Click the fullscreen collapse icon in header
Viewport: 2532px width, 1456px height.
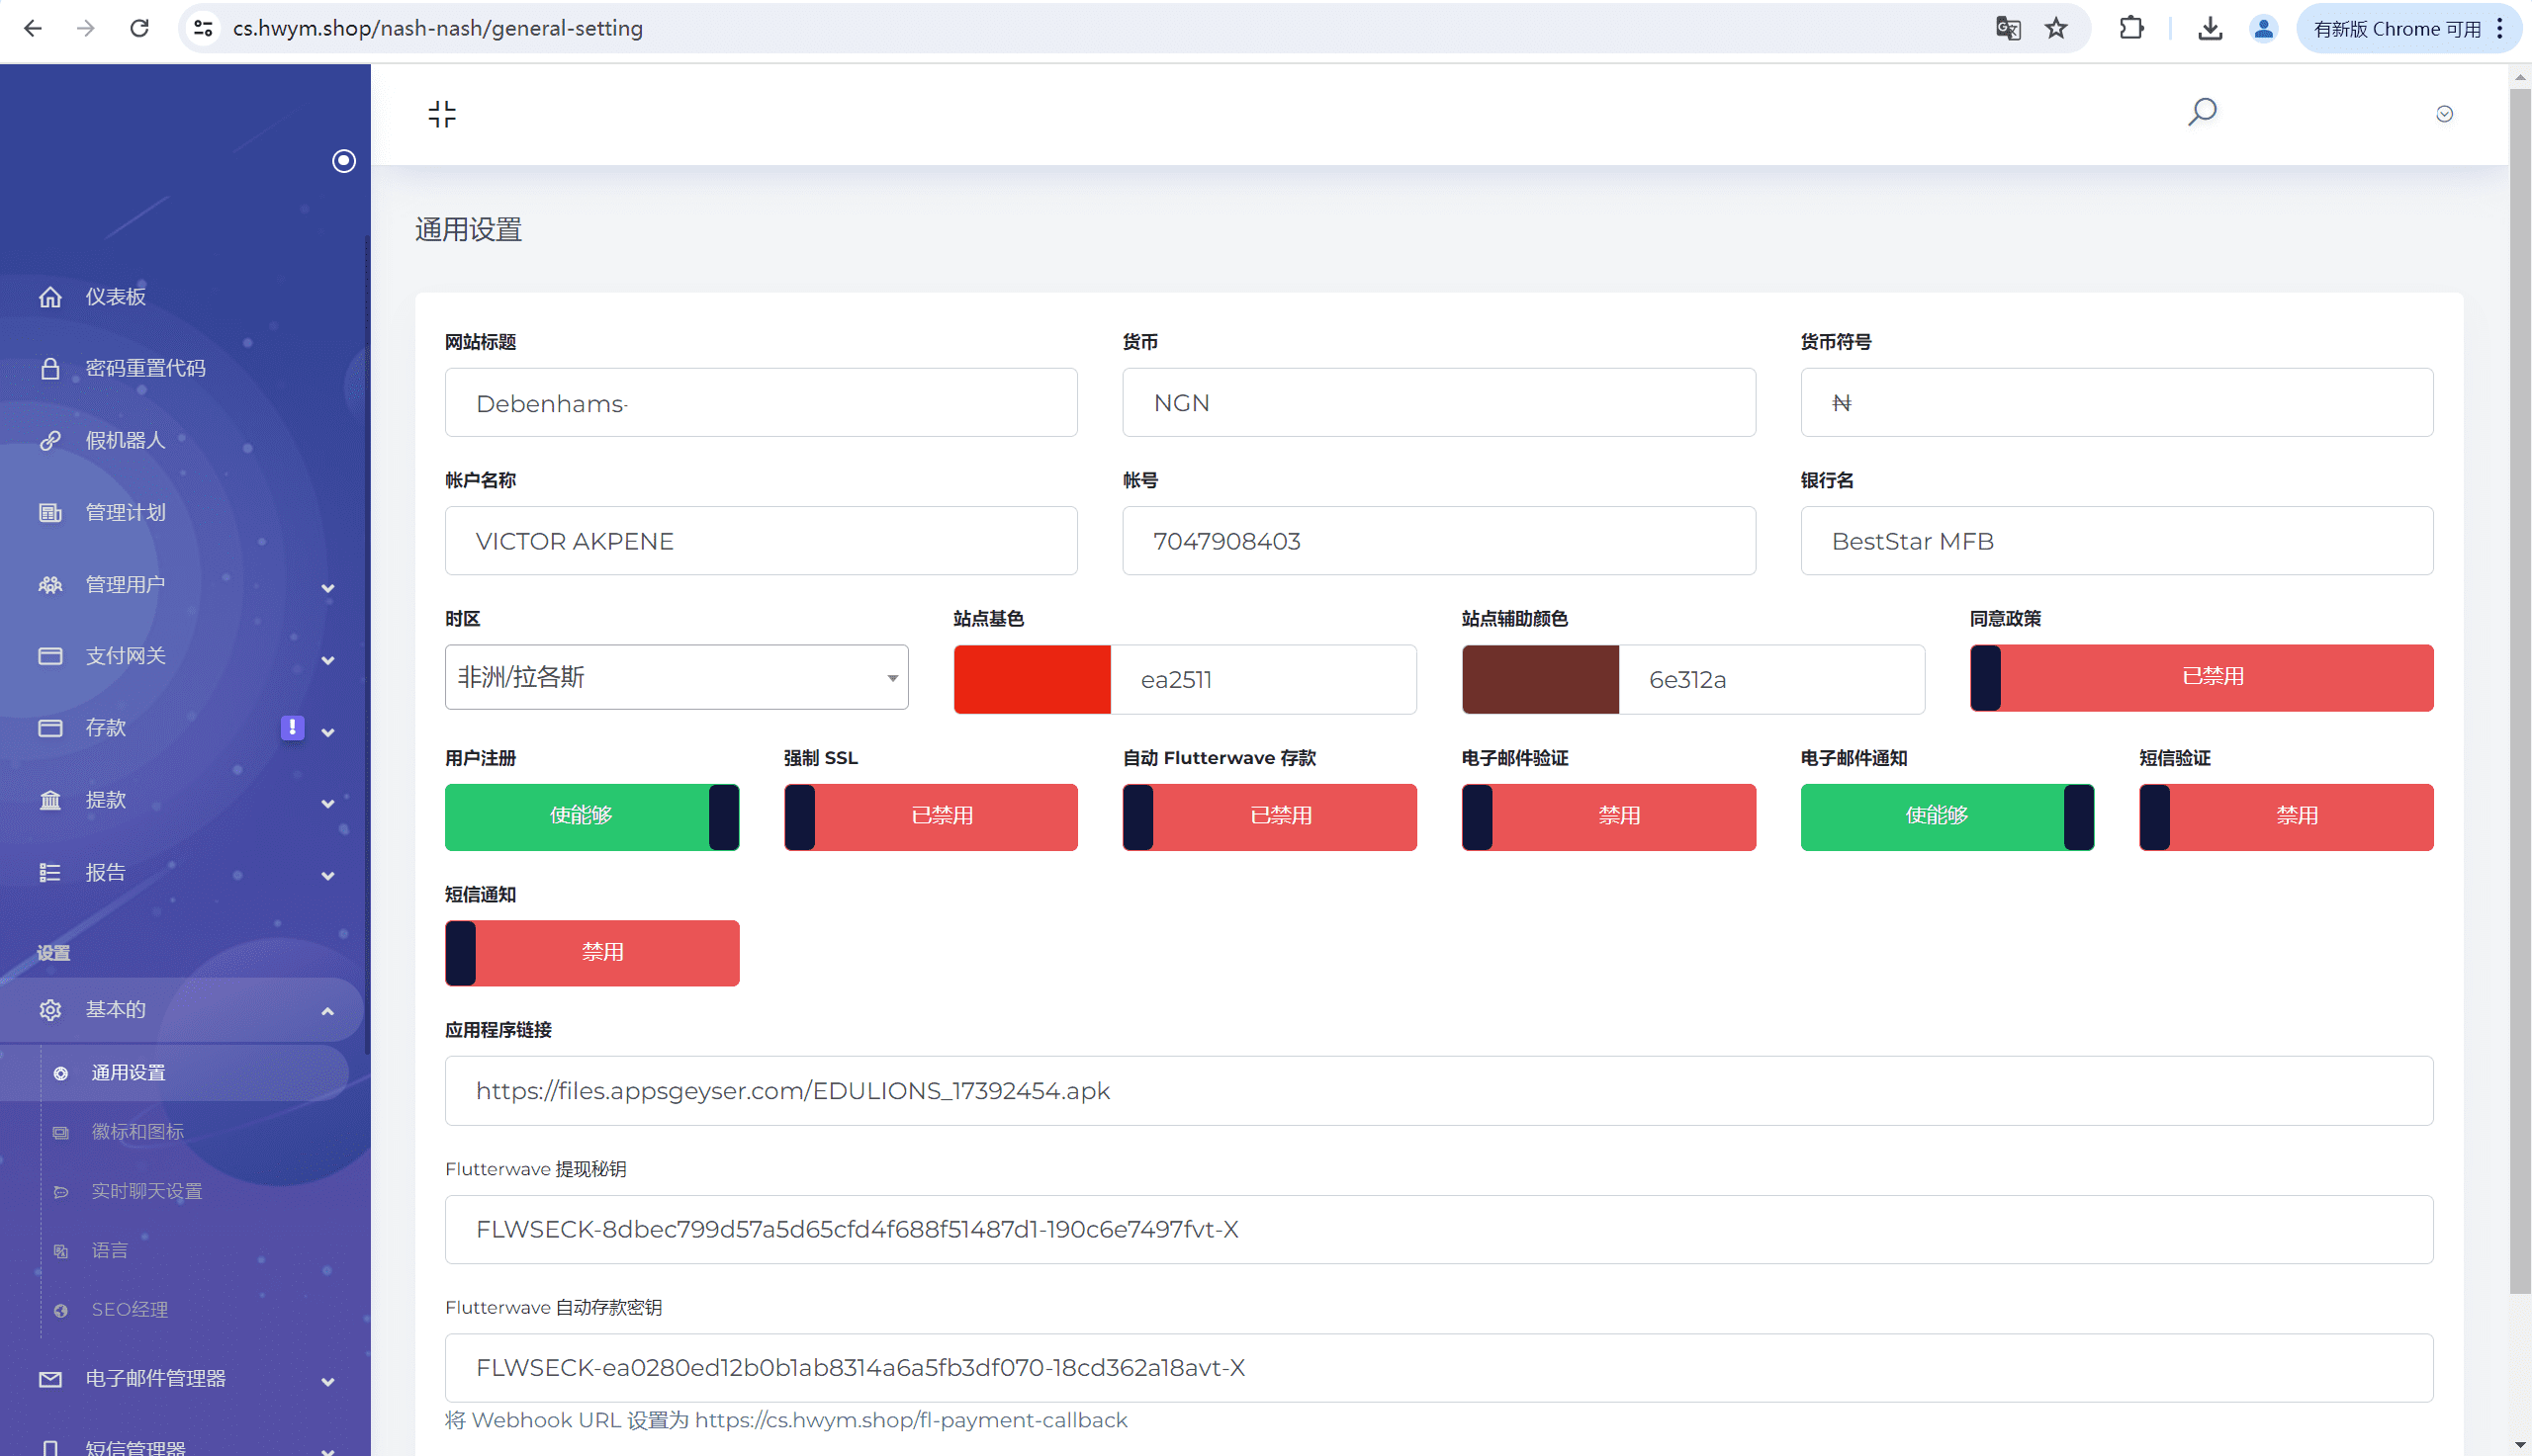point(441,114)
